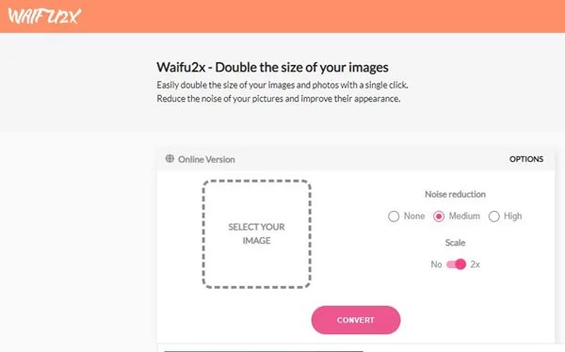Select the None noise reduction radio button

point(394,216)
